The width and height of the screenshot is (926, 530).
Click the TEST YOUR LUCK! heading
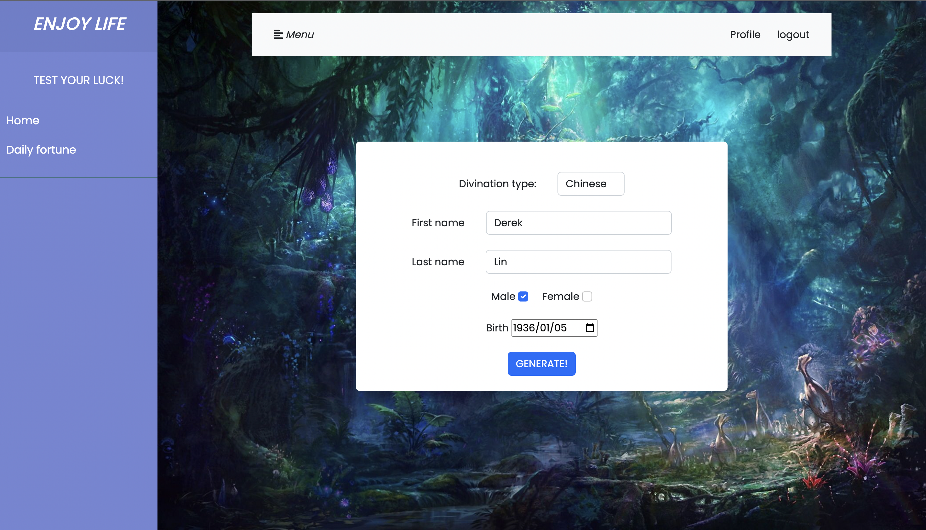click(x=79, y=80)
